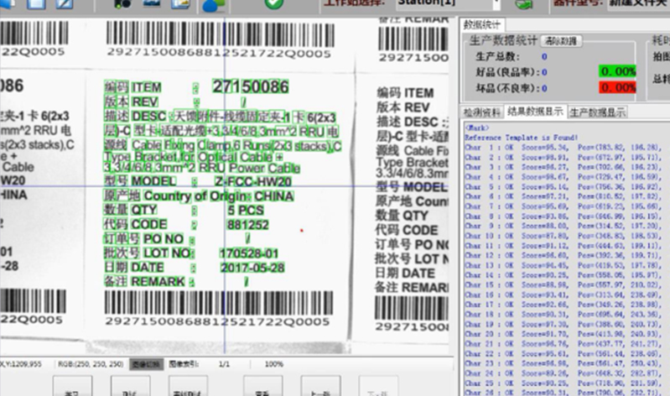Select the 'Char 17 : OK' result row

click(x=564, y=305)
